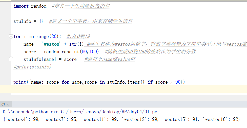Click the fold end marker at stuInfo[name] line
The height and width of the screenshot is (128, 247).
(x=11, y=59)
